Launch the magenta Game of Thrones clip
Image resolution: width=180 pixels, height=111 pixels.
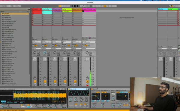tap(83, 11)
